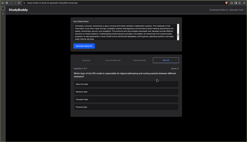Open the Key Concepts (6) tab
Image resolution: width=247 pixels, height=142 pixels.
click(x=113, y=60)
